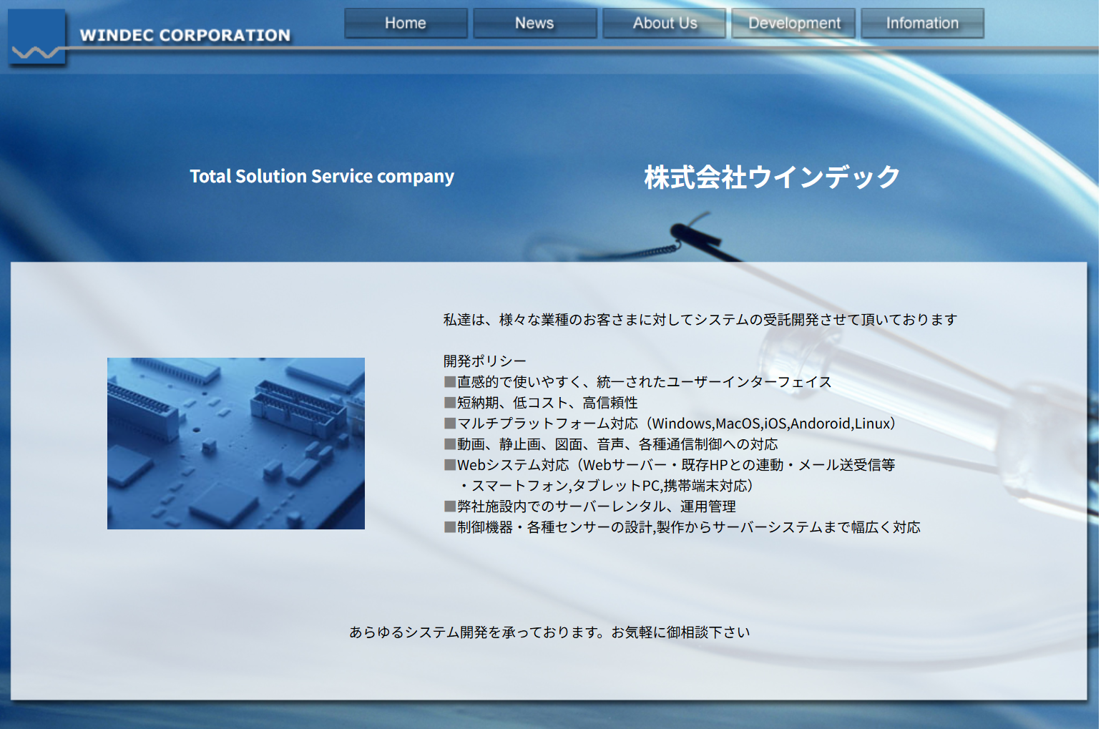Go to the About Us page
Image resolution: width=1111 pixels, height=729 pixels.
coord(664,23)
